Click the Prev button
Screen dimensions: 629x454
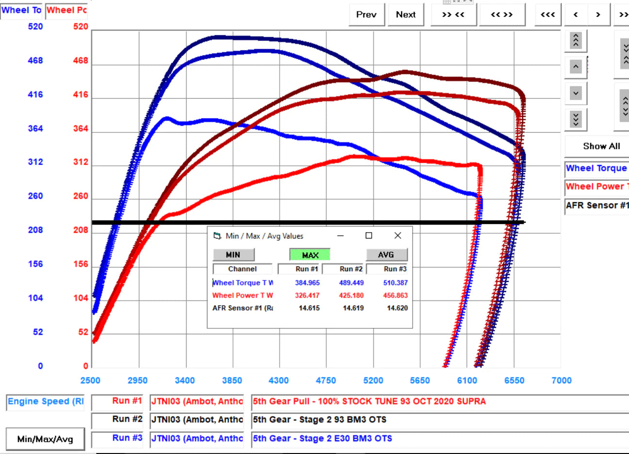366,15
